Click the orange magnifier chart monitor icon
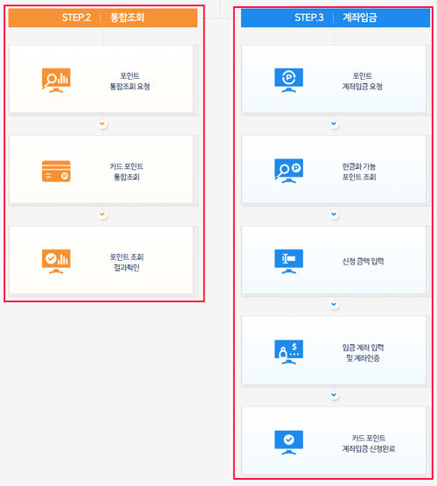Viewport: 437px width, 486px height. coord(56,81)
